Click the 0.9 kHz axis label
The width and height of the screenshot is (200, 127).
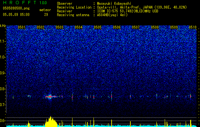coord(3,73)
